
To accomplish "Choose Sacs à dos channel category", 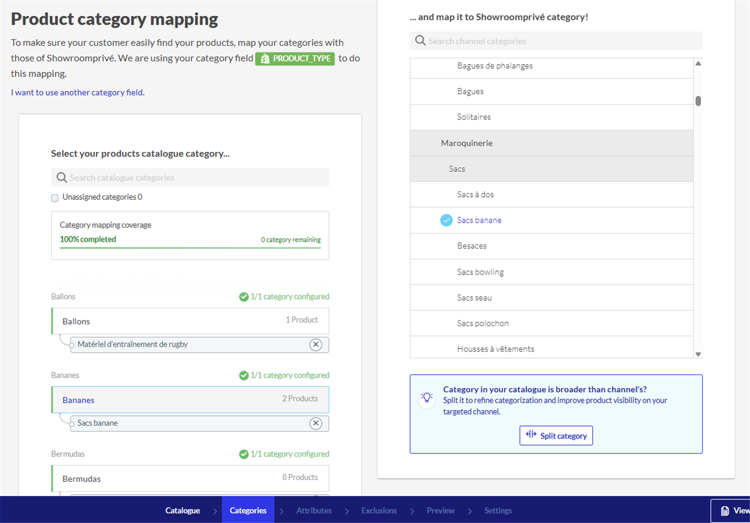I will (x=475, y=194).
